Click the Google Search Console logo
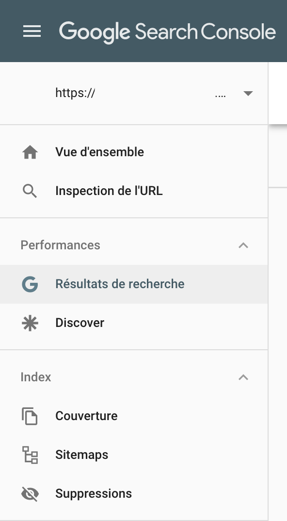287x521 pixels. (167, 32)
